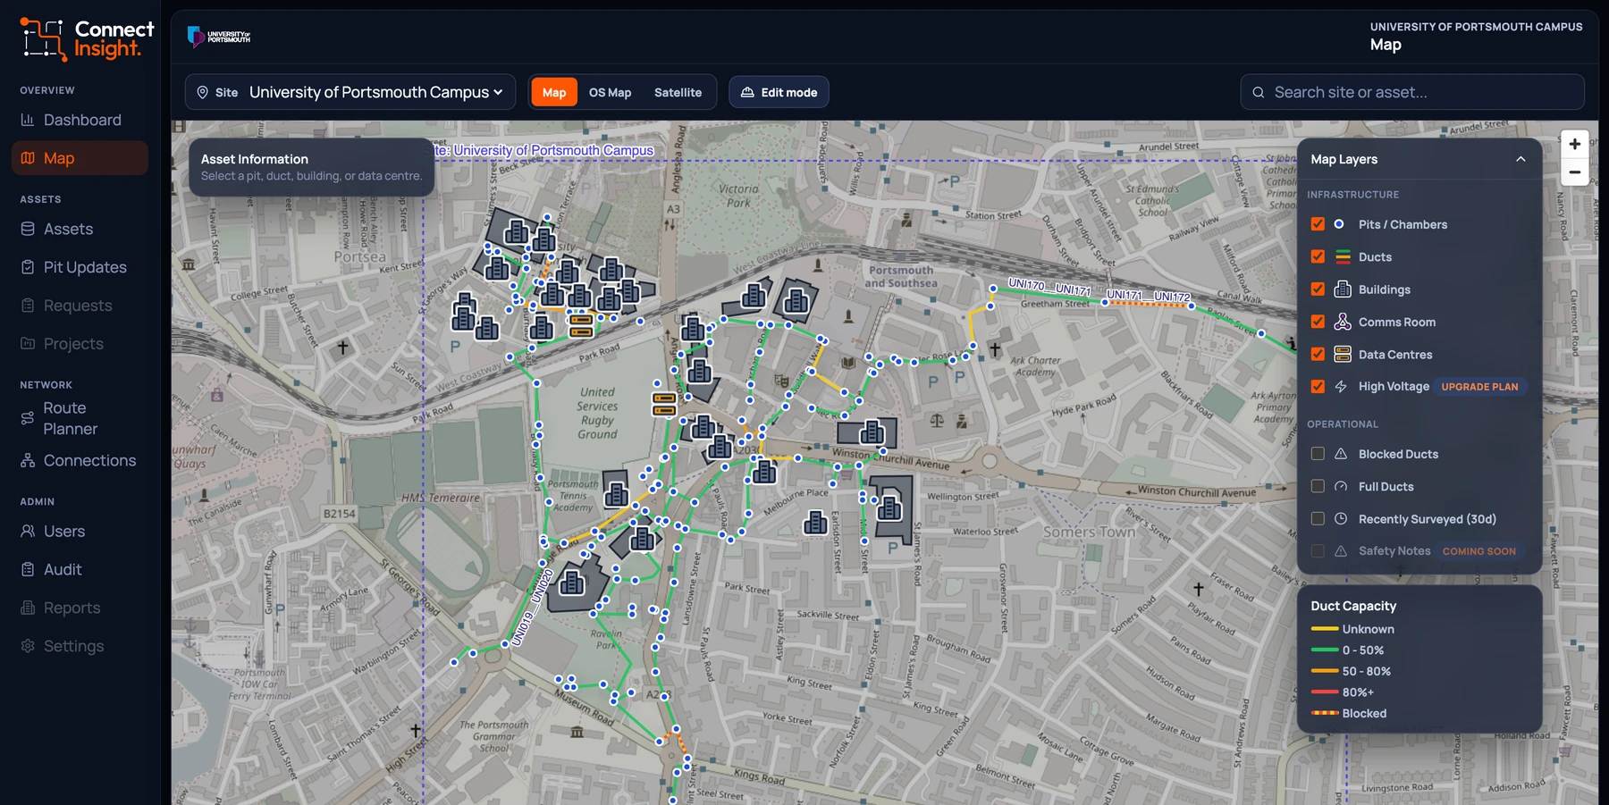The height and width of the screenshot is (805, 1609).
Task: Click the Reports icon
Action: tap(28, 608)
